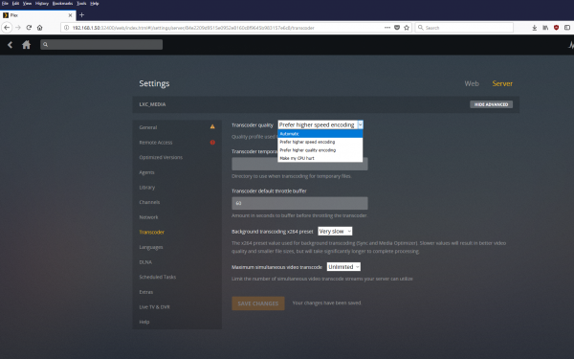The height and width of the screenshot is (359, 574).
Task: Click the Plex activity icon at top right
Action: tap(571, 45)
